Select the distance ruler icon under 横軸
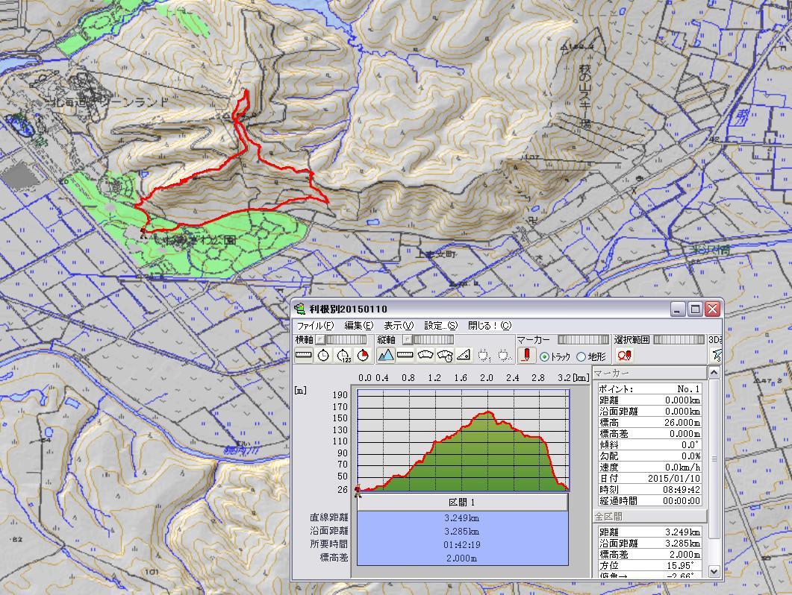This screenshot has height=595, width=792. (x=304, y=355)
